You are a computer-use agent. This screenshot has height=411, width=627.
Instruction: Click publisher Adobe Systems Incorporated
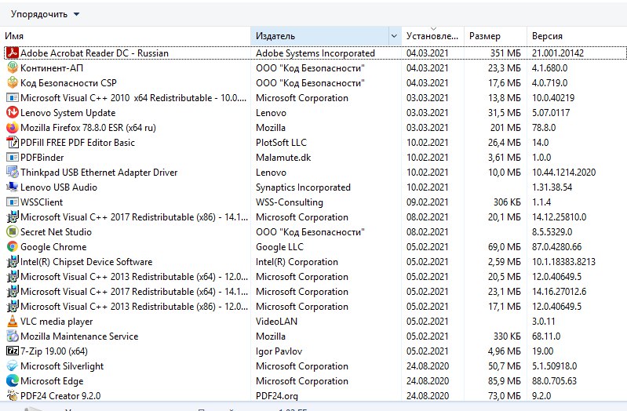pos(315,53)
